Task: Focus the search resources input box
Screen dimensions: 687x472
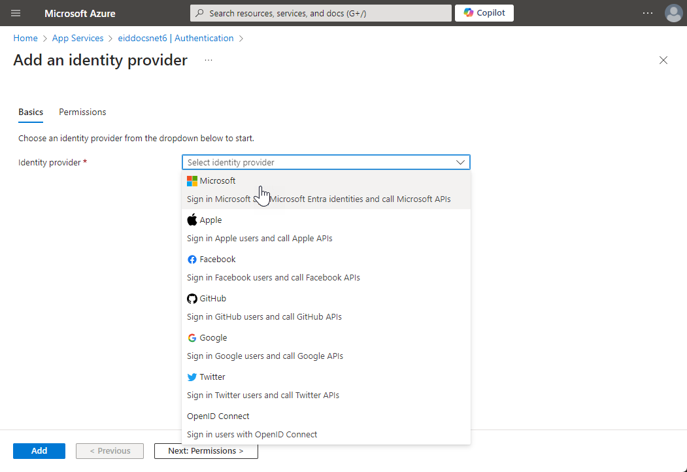Action: [x=327, y=13]
